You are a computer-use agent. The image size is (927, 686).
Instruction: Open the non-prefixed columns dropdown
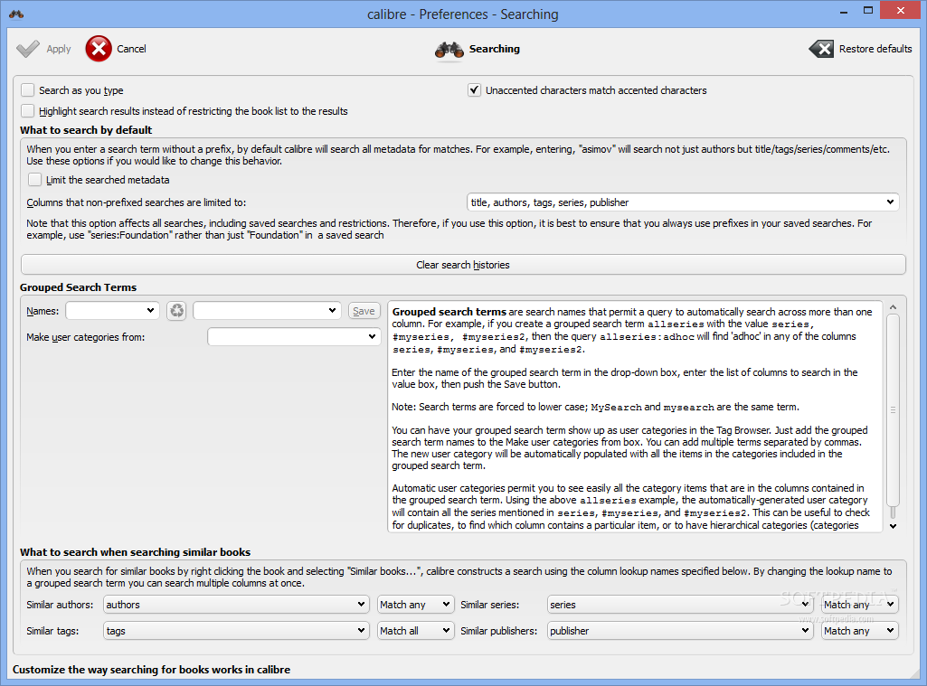click(683, 202)
